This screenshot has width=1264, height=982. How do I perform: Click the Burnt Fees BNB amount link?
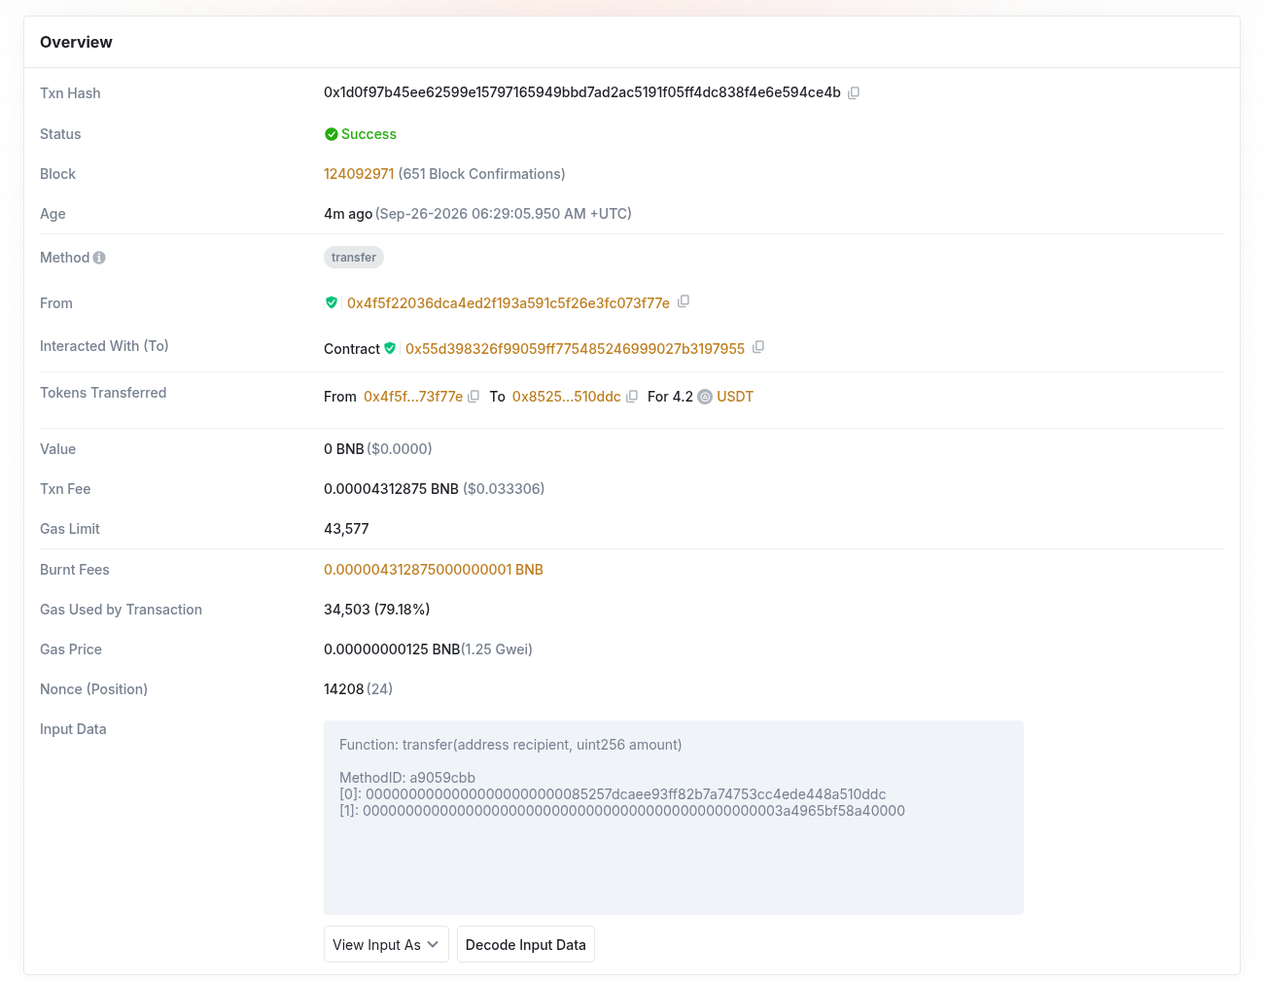pos(434,570)
